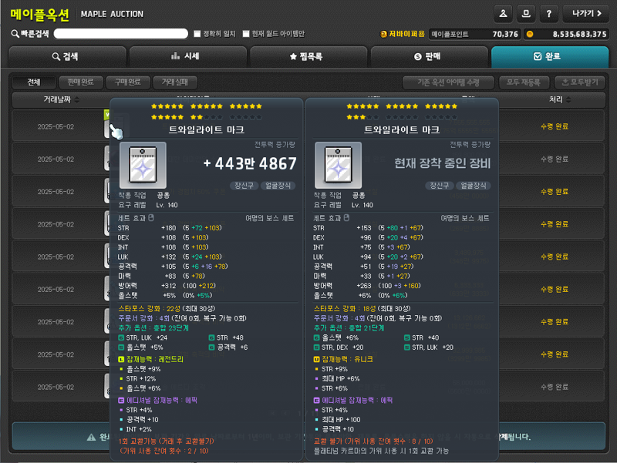
Task: Click the 공격력 +6 bonus option icon
Action: coord(211,347)
